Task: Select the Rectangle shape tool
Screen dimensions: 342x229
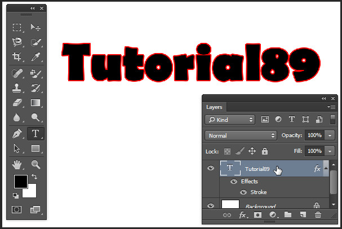Action: (35, 148)
